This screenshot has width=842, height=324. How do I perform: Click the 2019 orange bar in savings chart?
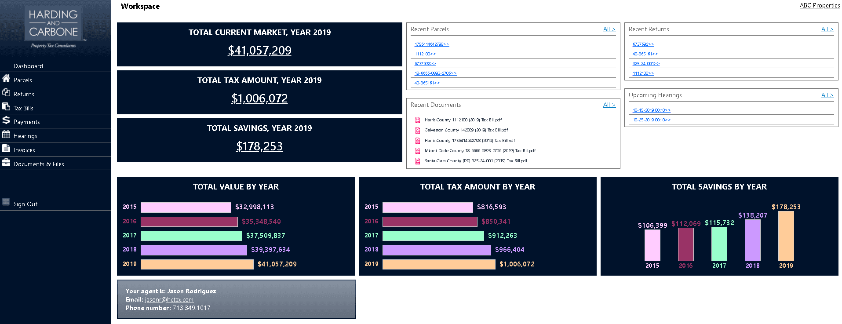(786, 237)
